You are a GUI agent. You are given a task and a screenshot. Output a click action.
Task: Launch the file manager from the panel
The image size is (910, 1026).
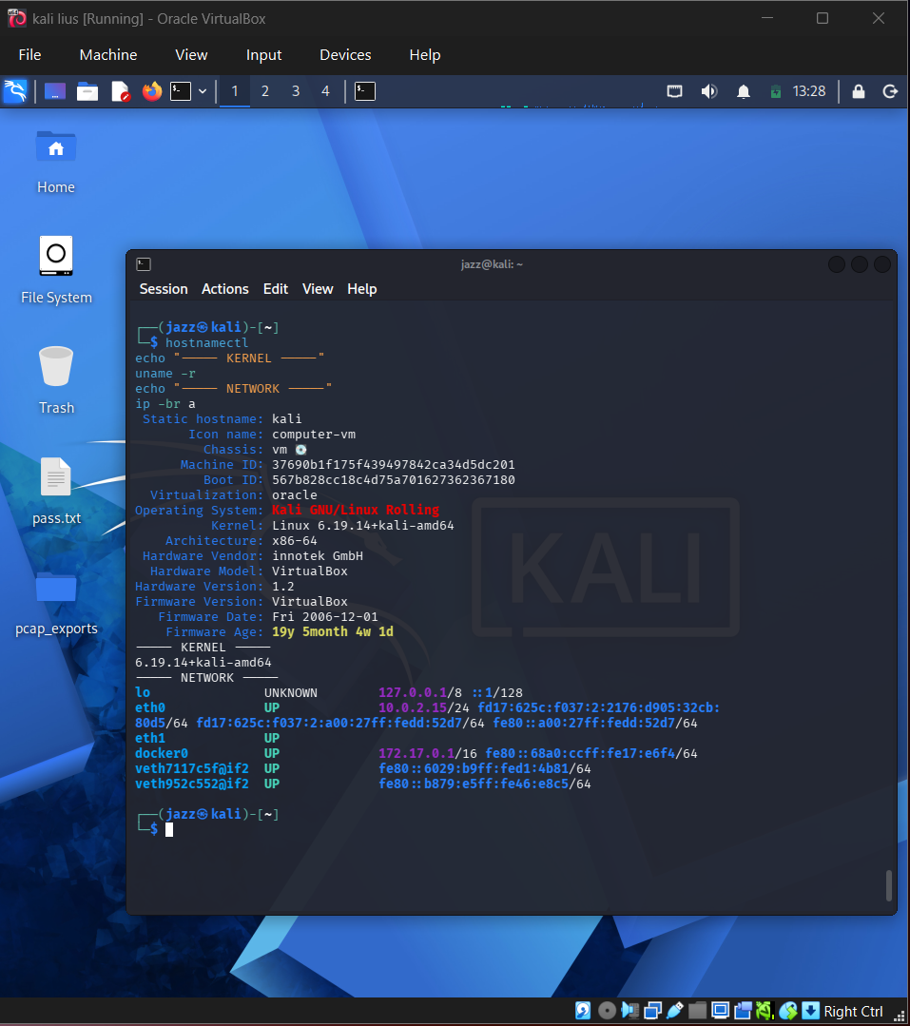(x=87, y=91)
